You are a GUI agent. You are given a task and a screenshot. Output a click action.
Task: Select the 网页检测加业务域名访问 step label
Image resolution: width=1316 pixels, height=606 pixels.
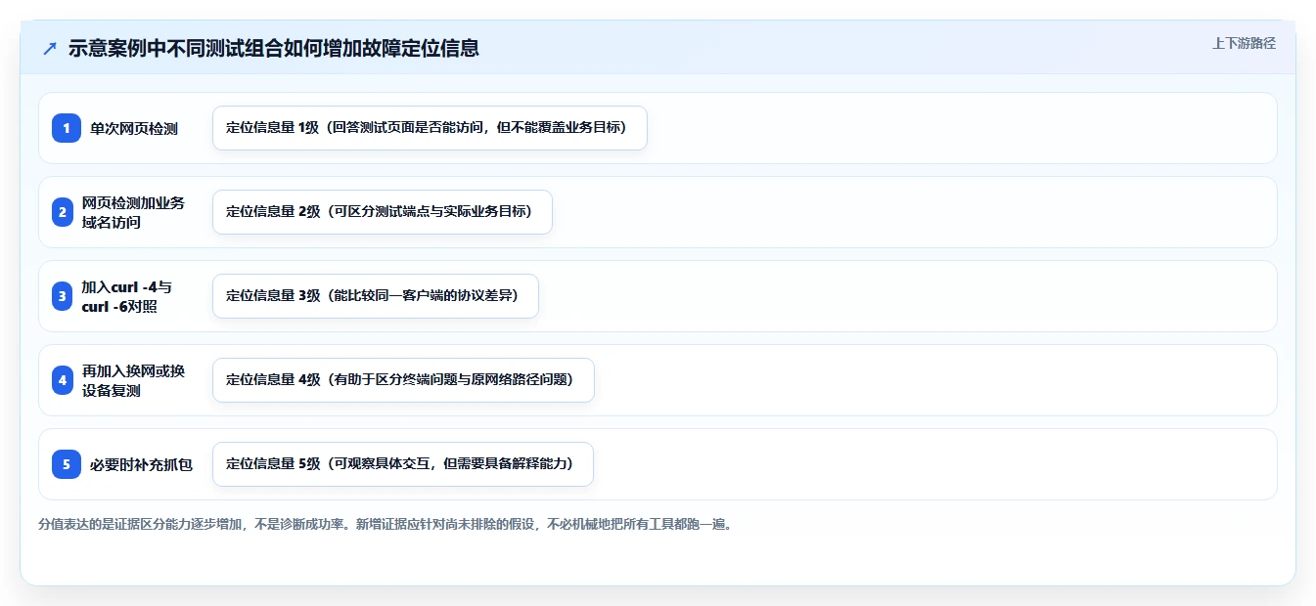133,212
